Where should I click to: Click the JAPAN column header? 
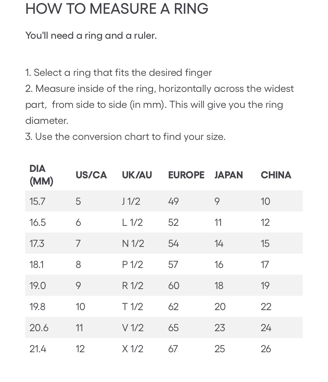point(228,175)
